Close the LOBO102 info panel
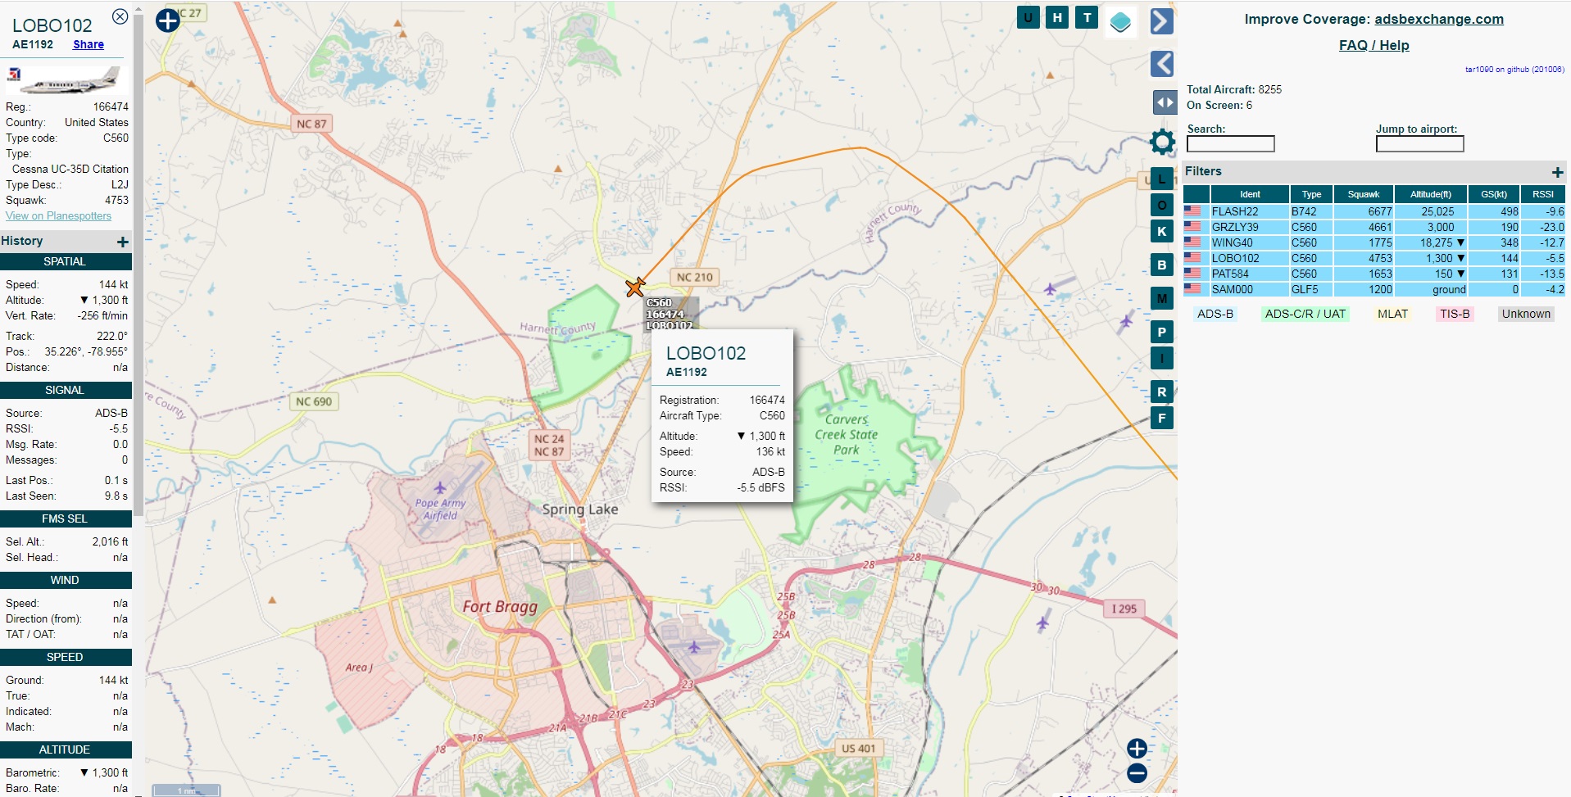Screen dimensions: 1571x797 click(x=120, y=16)
